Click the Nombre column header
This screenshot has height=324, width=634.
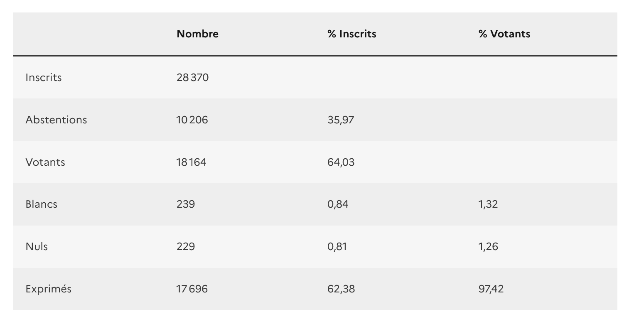coord(197,34)
